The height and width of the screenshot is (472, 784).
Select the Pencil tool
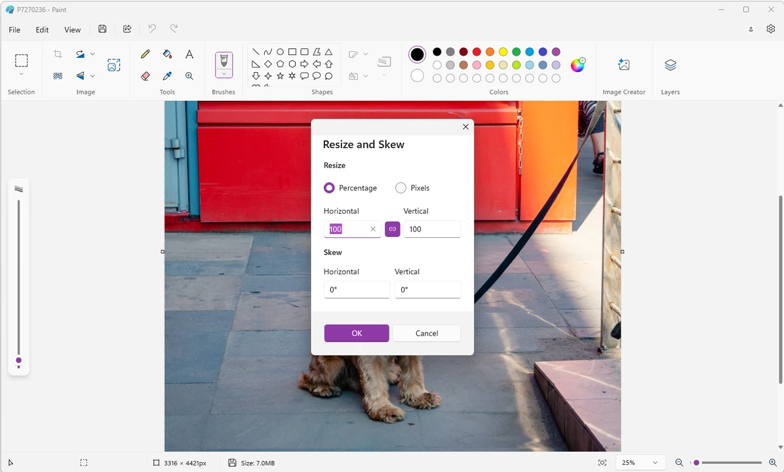(145, 54)
